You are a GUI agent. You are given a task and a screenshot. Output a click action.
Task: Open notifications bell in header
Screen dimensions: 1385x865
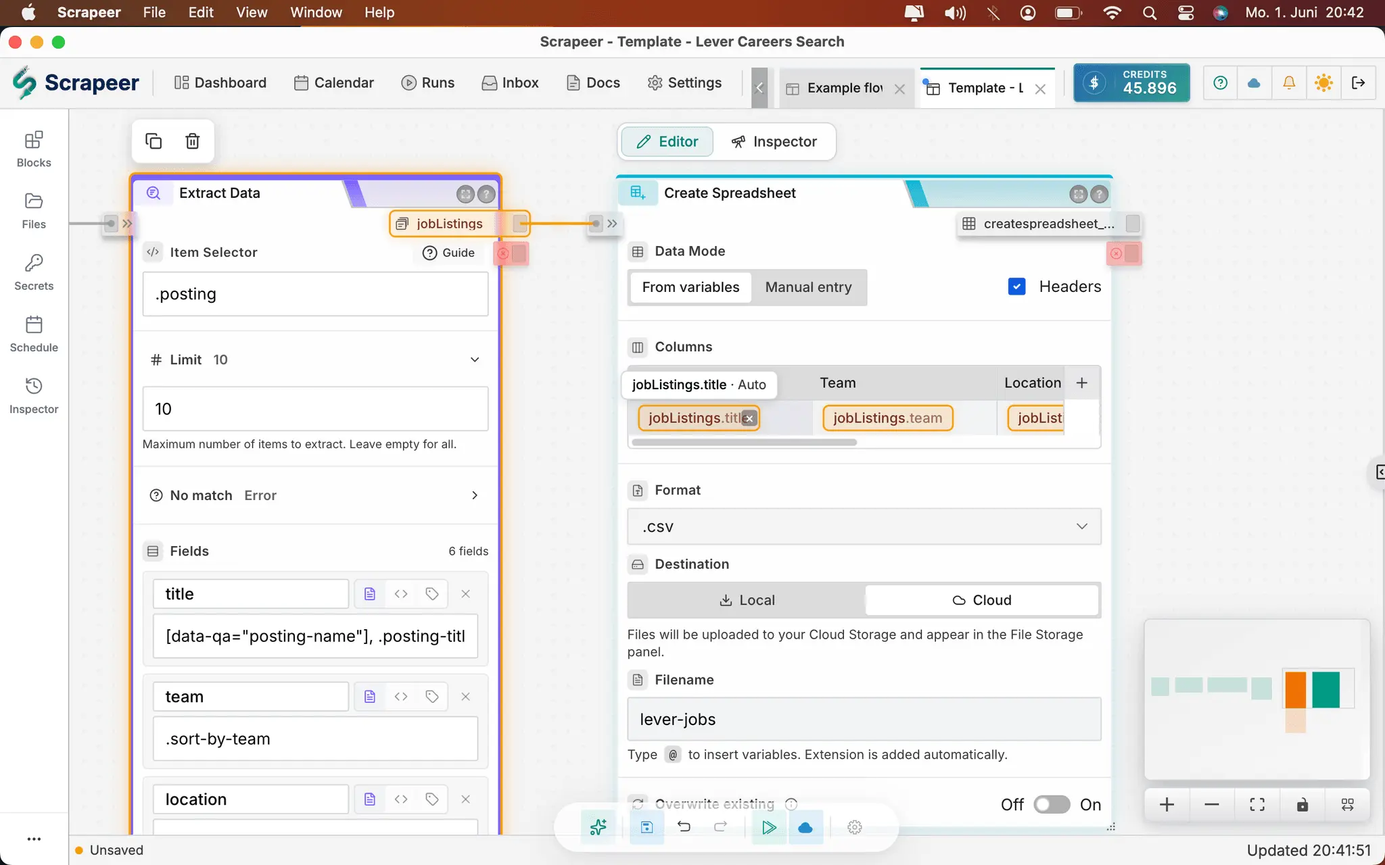tap(1289, 82)
